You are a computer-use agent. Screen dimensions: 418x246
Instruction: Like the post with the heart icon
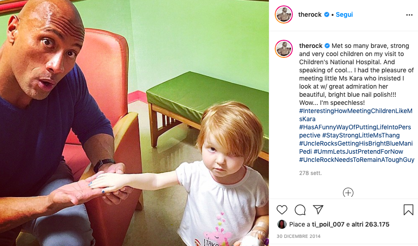click(x=282, y=210)
